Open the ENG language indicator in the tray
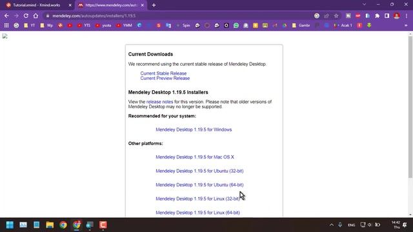Screen dimensions: 413x232 pos(351,225)
